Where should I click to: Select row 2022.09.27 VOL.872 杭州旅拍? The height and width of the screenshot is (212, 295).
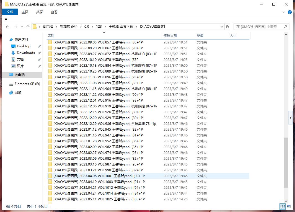pyautogui.click(x=148, y=54)
